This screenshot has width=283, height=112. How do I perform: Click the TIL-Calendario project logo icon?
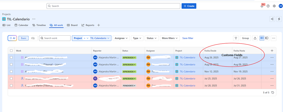click(4, 19)
